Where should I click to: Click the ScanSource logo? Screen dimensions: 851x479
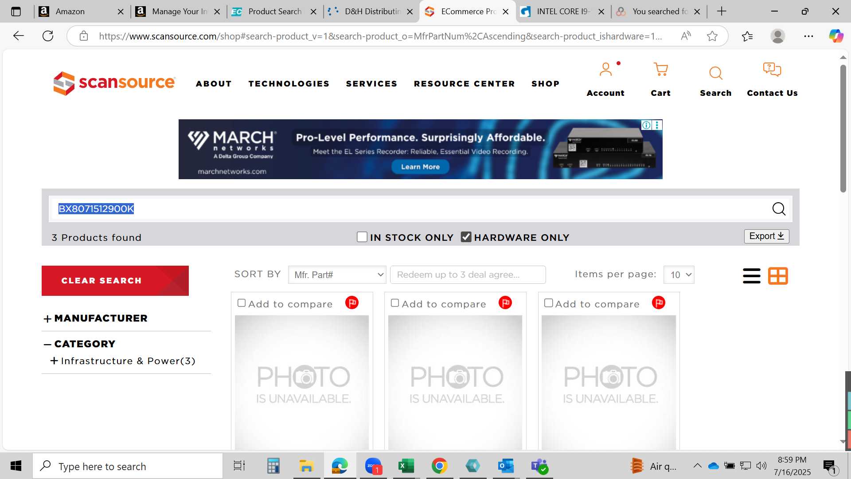pyautogui.click(x=114, y=83)
